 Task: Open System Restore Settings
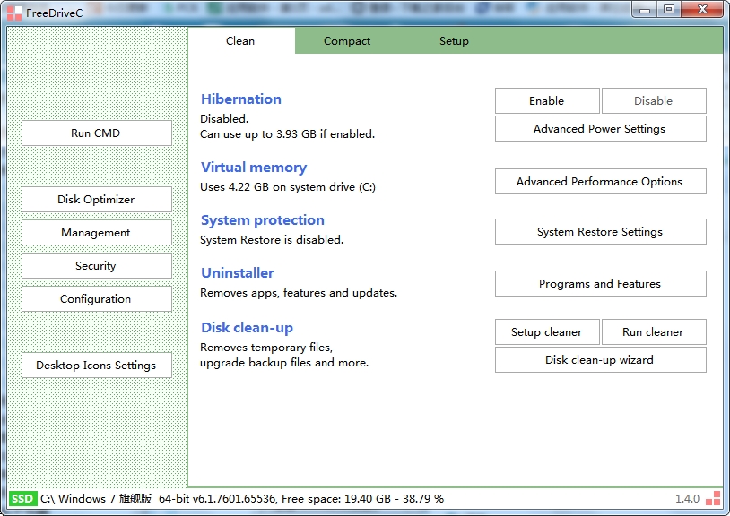(x=600, y=232)
